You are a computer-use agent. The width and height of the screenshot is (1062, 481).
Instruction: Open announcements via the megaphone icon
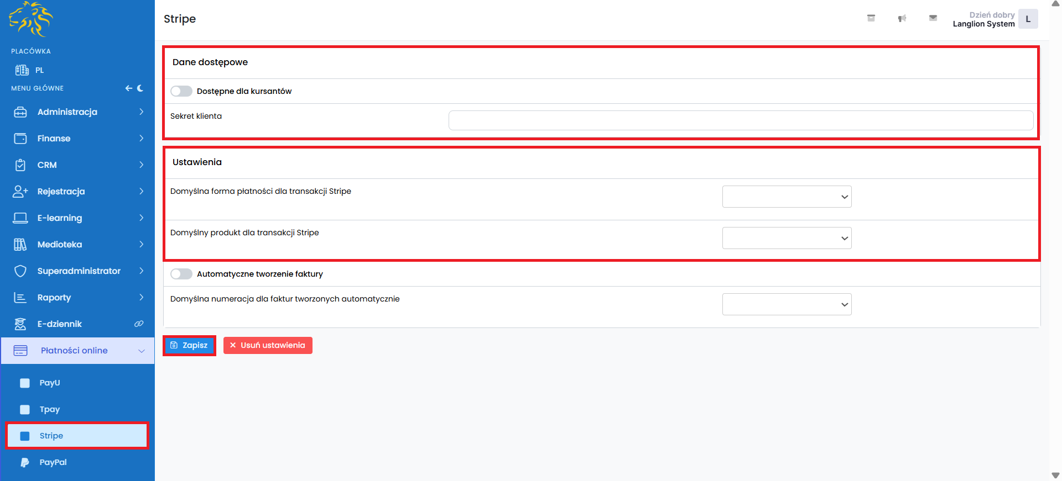pyautogui.click(x=902, y=18)
